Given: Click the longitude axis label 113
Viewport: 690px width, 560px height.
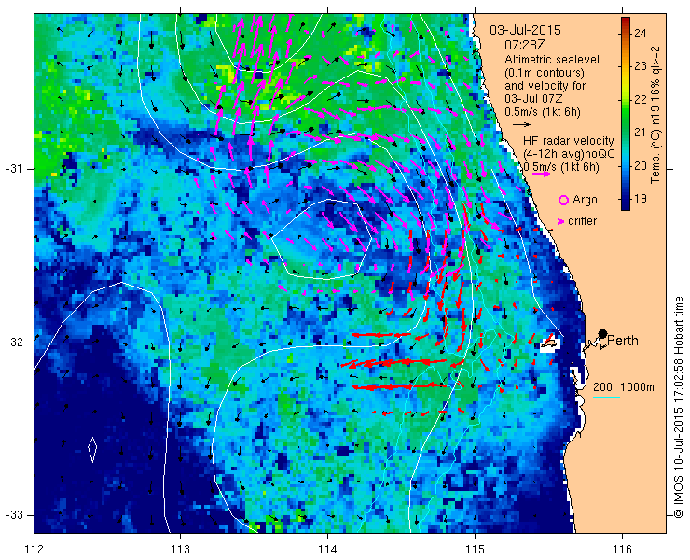Looking at the screenshot, I should coord(180,550).
